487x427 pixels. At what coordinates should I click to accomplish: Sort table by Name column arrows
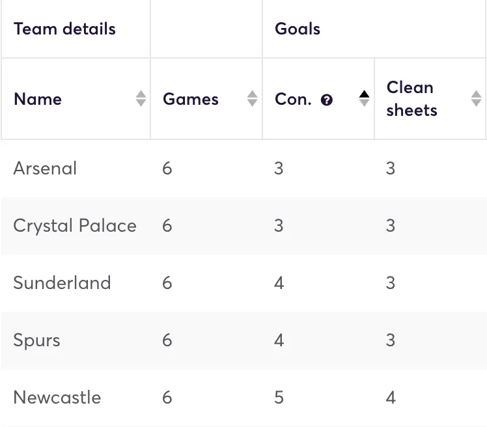[141, 99]
